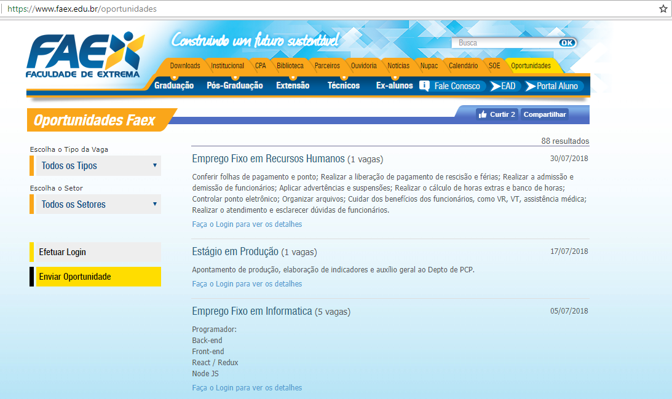Open the Graduação menu
This screenshot has height=399, width=672.
(x=174, y=85)
